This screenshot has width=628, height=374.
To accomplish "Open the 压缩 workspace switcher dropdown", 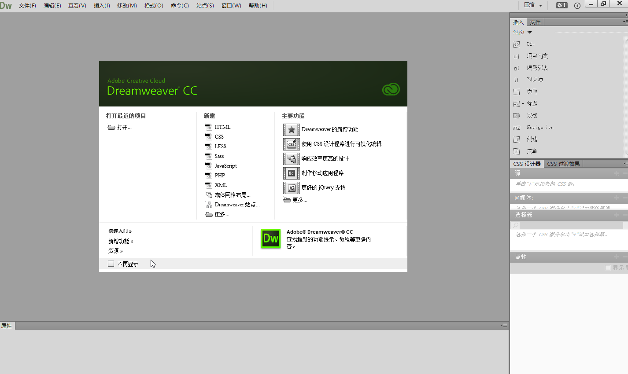I will [x=534, y=5].
